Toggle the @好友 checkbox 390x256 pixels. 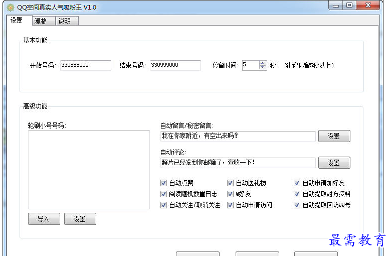click(230, 194)
